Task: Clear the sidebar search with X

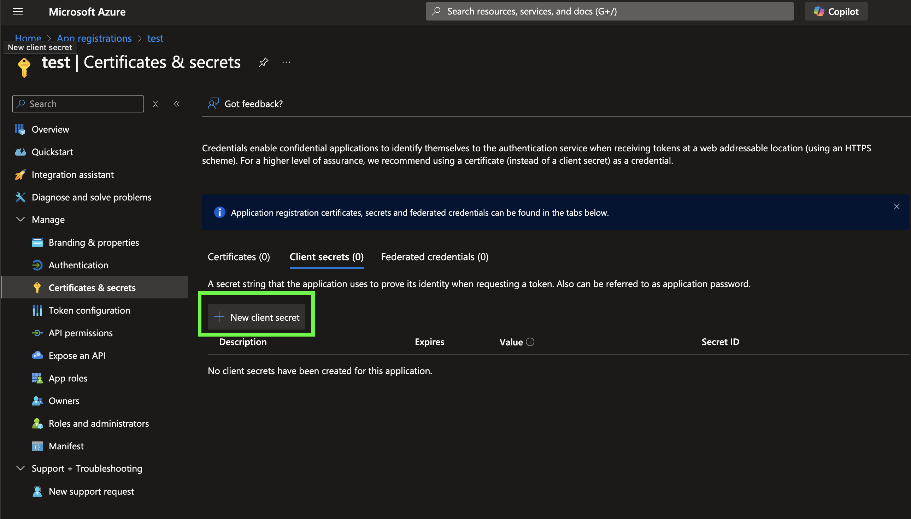Action: [155, 104]
